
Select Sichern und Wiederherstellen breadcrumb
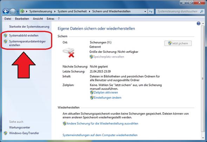click(111, 12)
